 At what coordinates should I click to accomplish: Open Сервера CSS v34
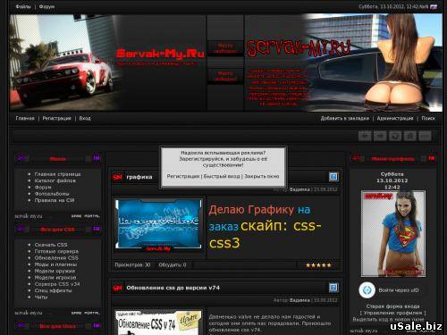tap(57, 284)
